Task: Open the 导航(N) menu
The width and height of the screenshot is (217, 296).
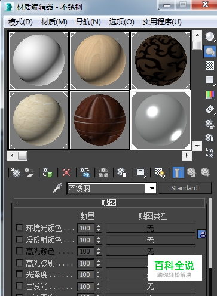Action: coord(88,22)
